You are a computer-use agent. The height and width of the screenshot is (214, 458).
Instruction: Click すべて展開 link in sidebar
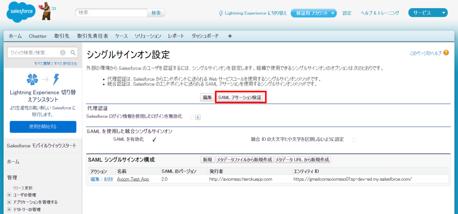tap(43, 64)
